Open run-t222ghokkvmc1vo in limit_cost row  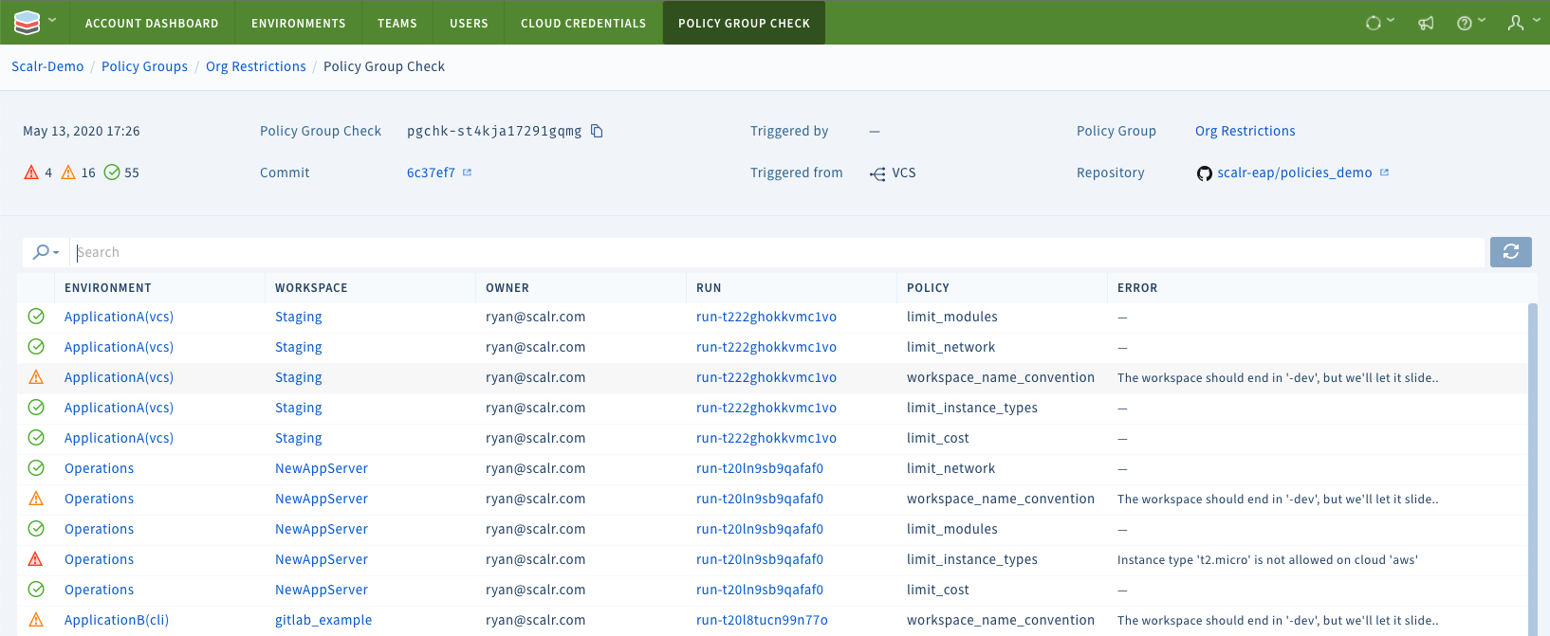(x=766, y=438)
